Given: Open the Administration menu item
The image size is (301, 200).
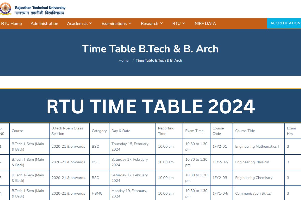Looking at the screenshot, I should [44, 23].
